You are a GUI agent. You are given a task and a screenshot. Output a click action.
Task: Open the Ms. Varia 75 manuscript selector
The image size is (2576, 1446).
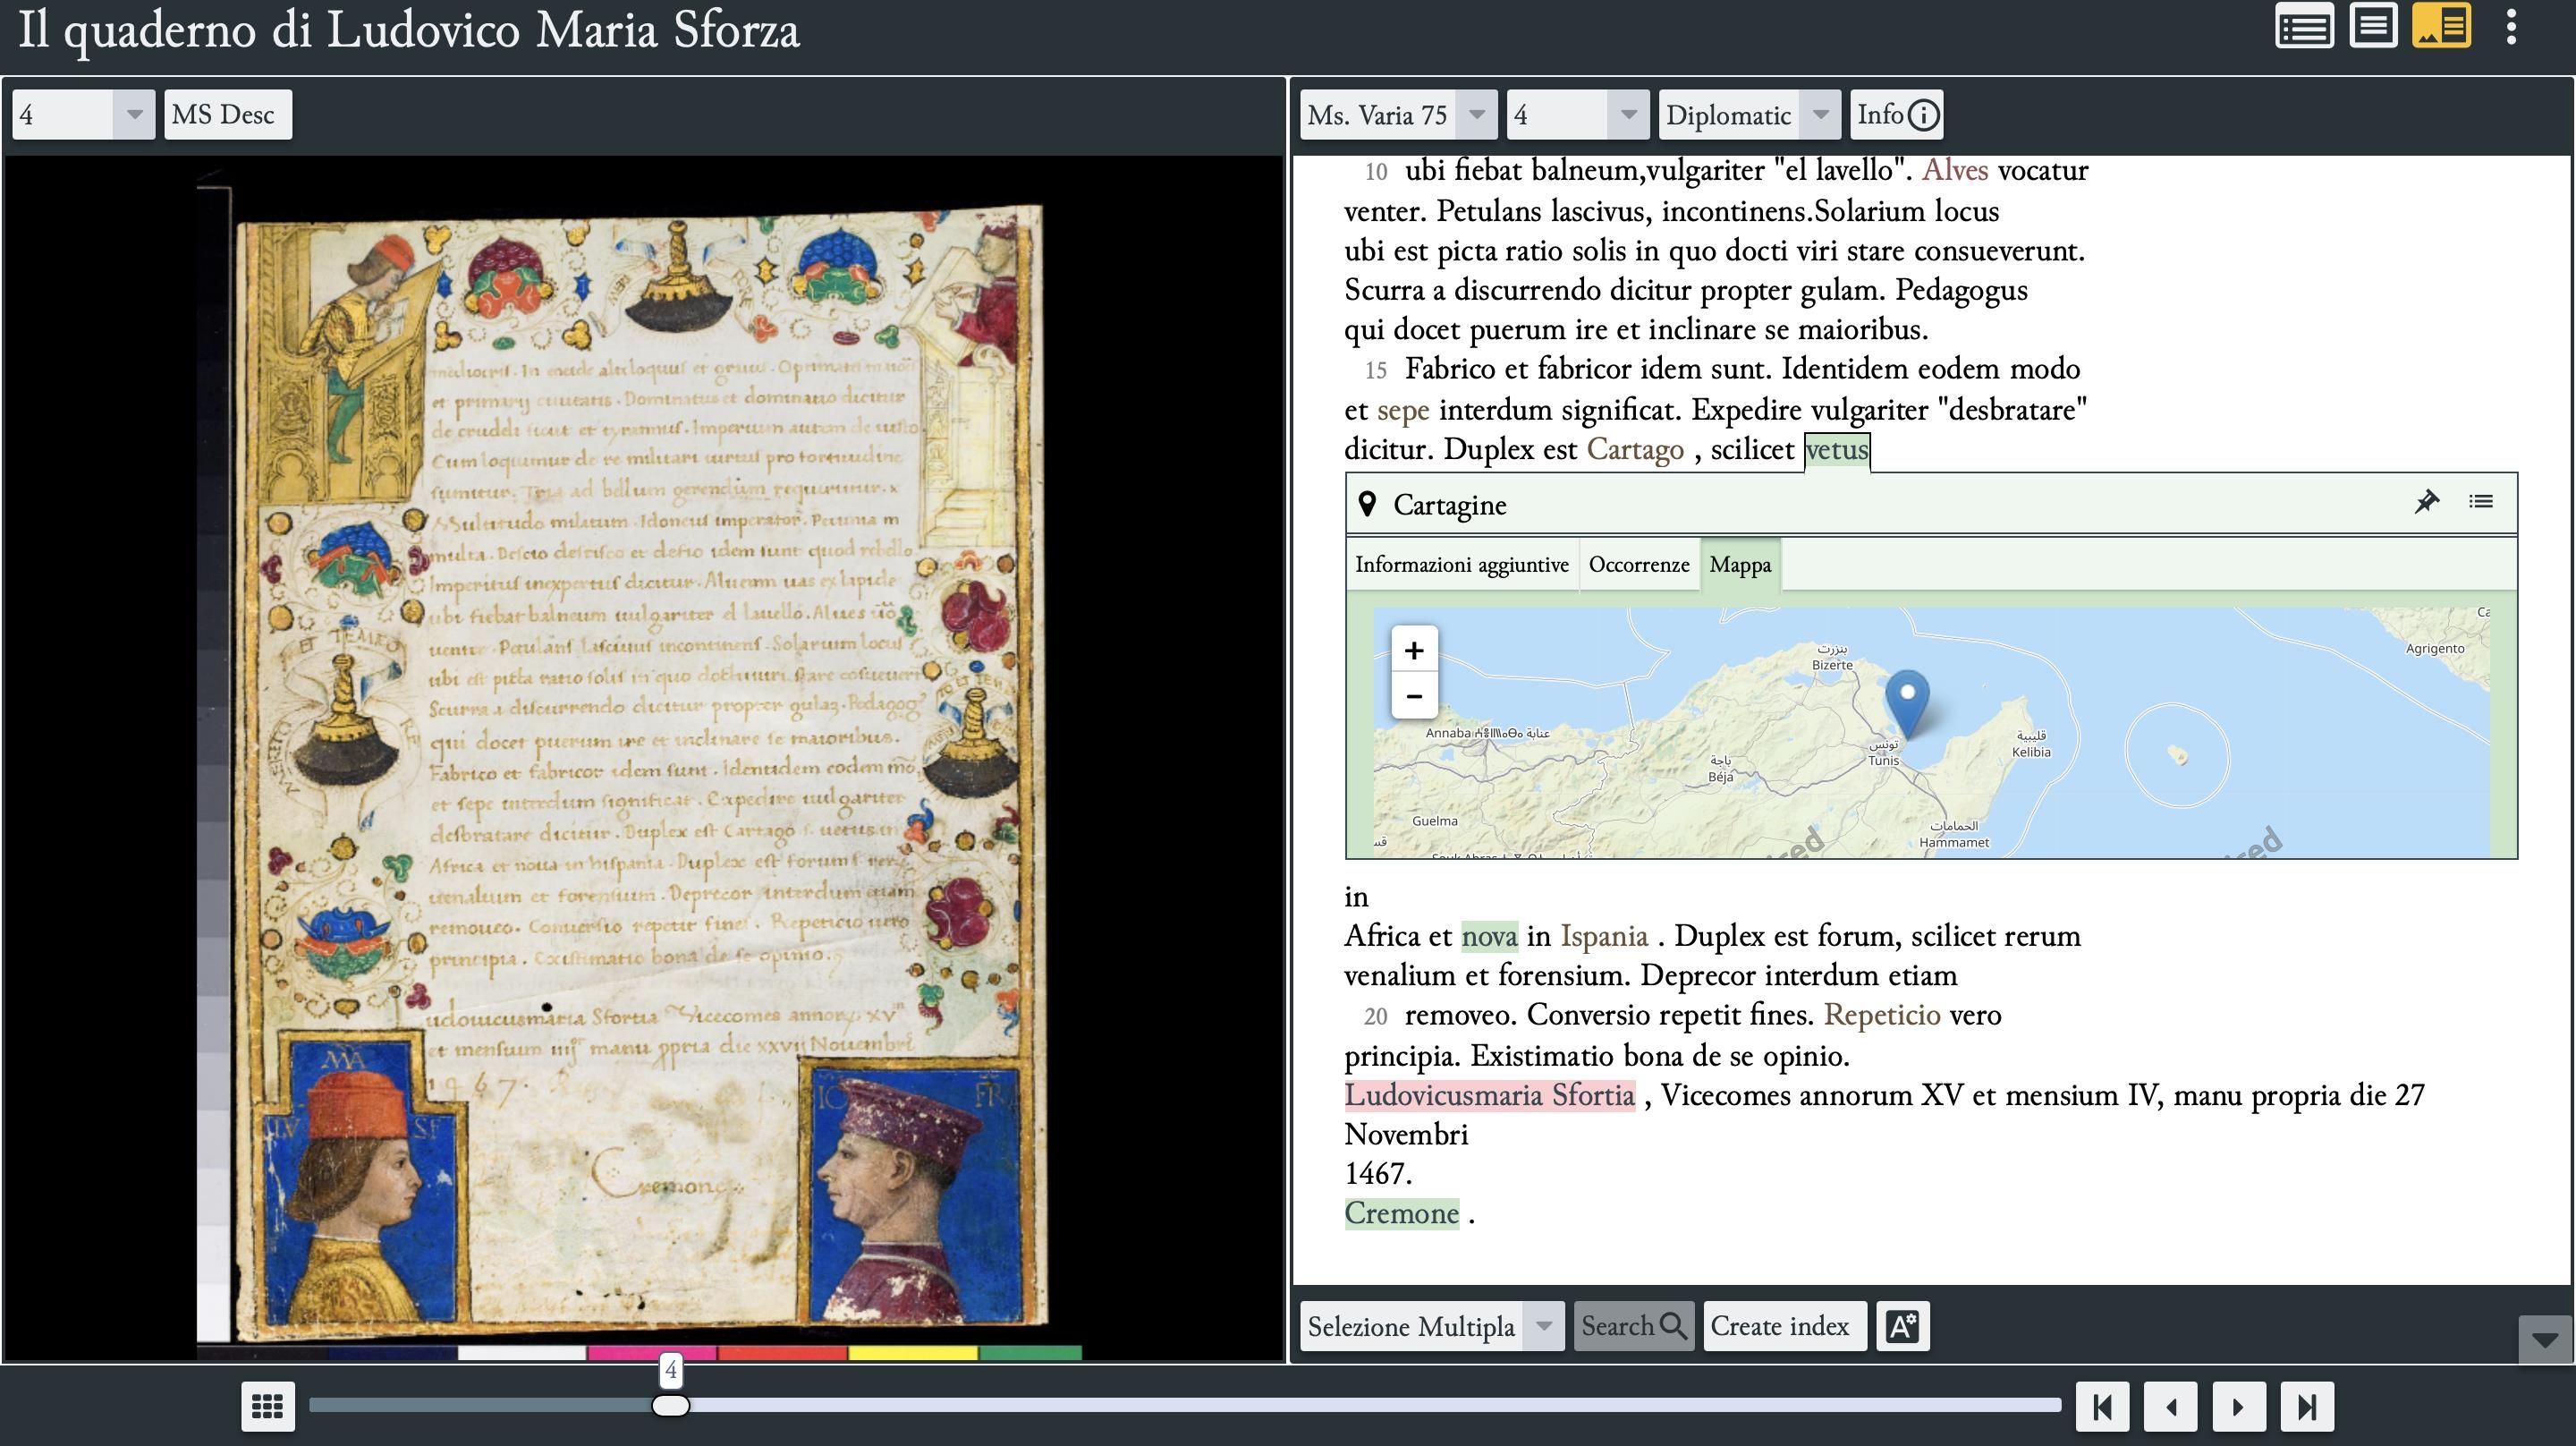click(1395, 114)
